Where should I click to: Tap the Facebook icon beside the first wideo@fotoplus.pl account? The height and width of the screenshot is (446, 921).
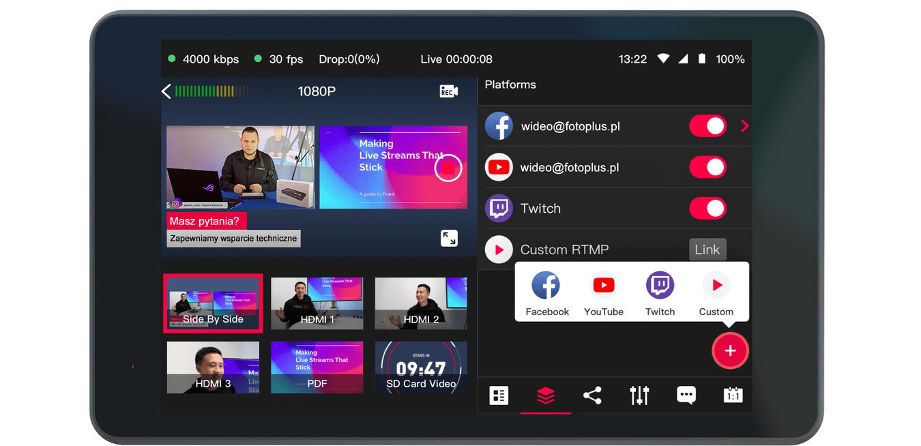click(499, 126)
